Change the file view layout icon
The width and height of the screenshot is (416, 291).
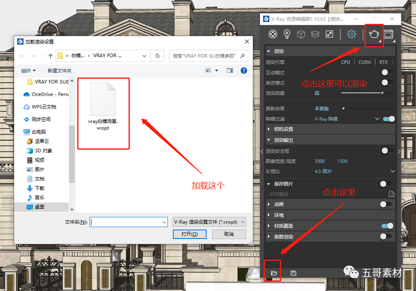click(x=209, y=71)
